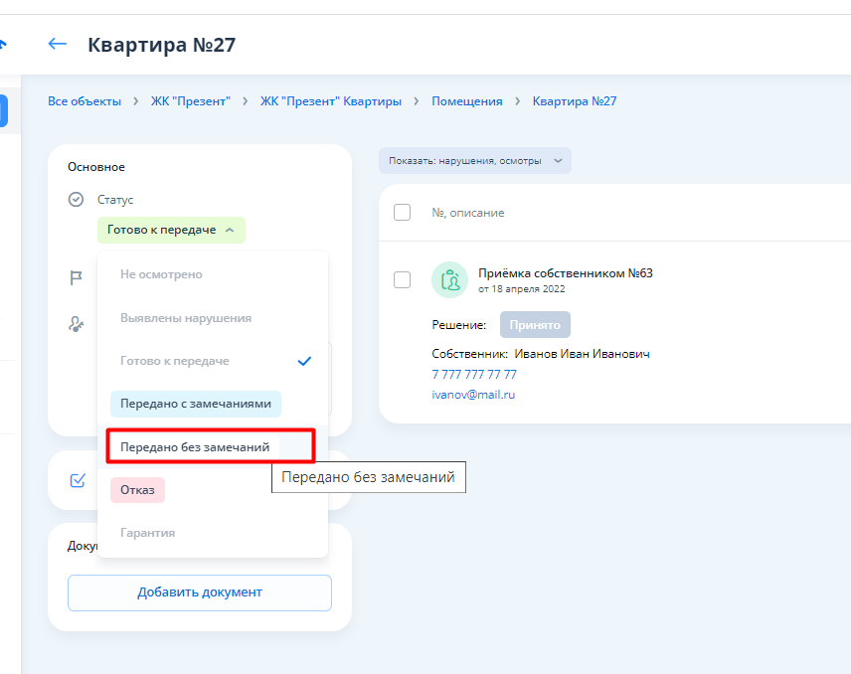
Task: Open the ivanov@mail.ru email link
Action: coord(473,395)
